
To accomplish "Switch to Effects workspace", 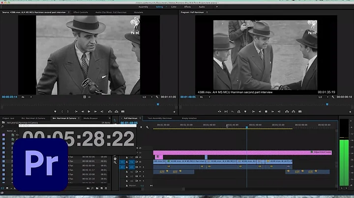I will [x=187, y=7].
